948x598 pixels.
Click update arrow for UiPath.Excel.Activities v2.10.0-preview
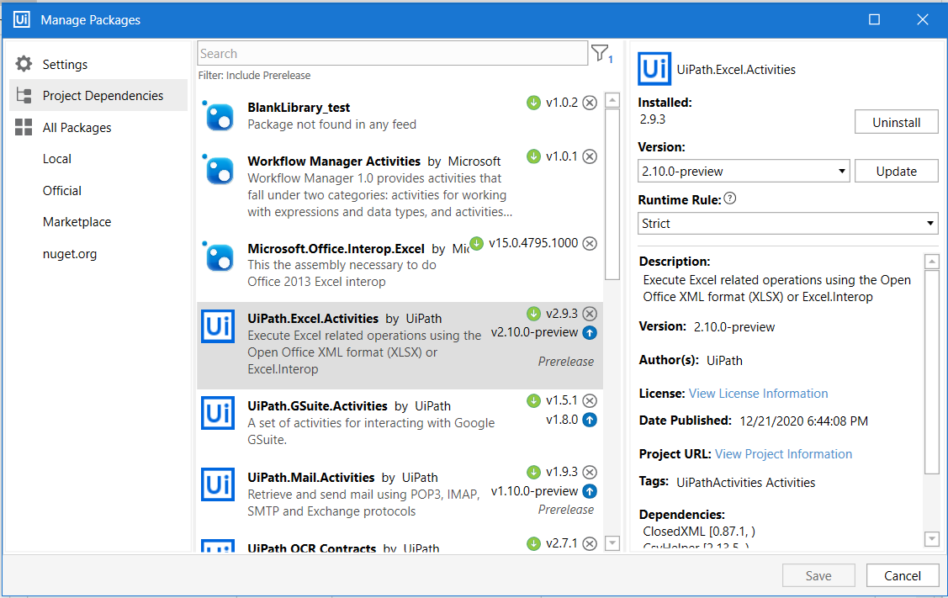pyautogui.click(x=590, y=332)
